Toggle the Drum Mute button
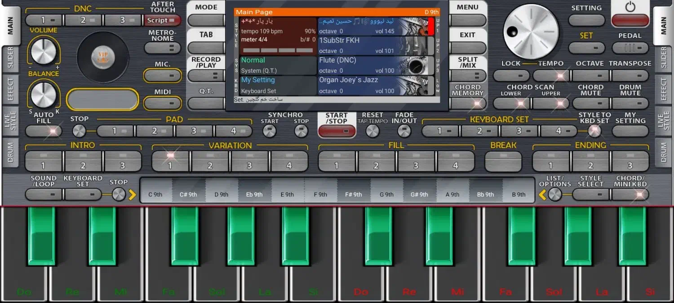674x303 pixels. point(630,103)
